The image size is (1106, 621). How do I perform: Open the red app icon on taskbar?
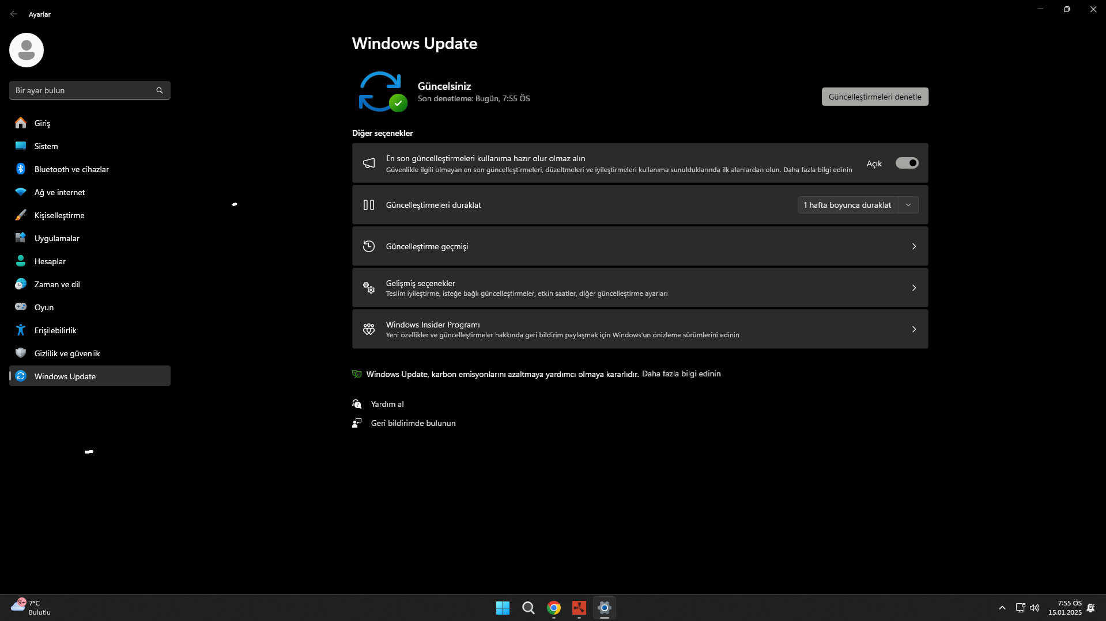(x=579, y=608)
